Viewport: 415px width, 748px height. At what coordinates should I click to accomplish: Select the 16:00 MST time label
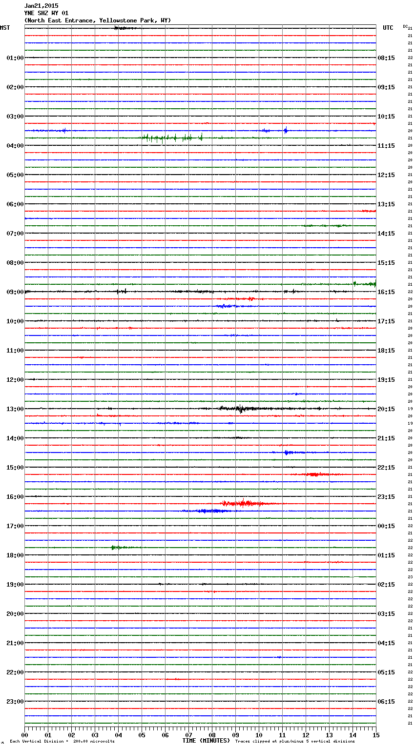[15, 497]
